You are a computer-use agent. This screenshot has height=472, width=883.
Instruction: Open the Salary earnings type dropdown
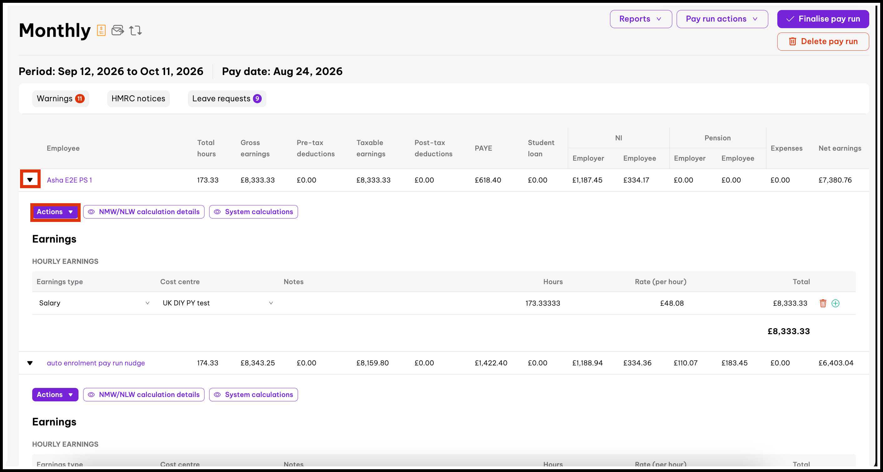94,303
